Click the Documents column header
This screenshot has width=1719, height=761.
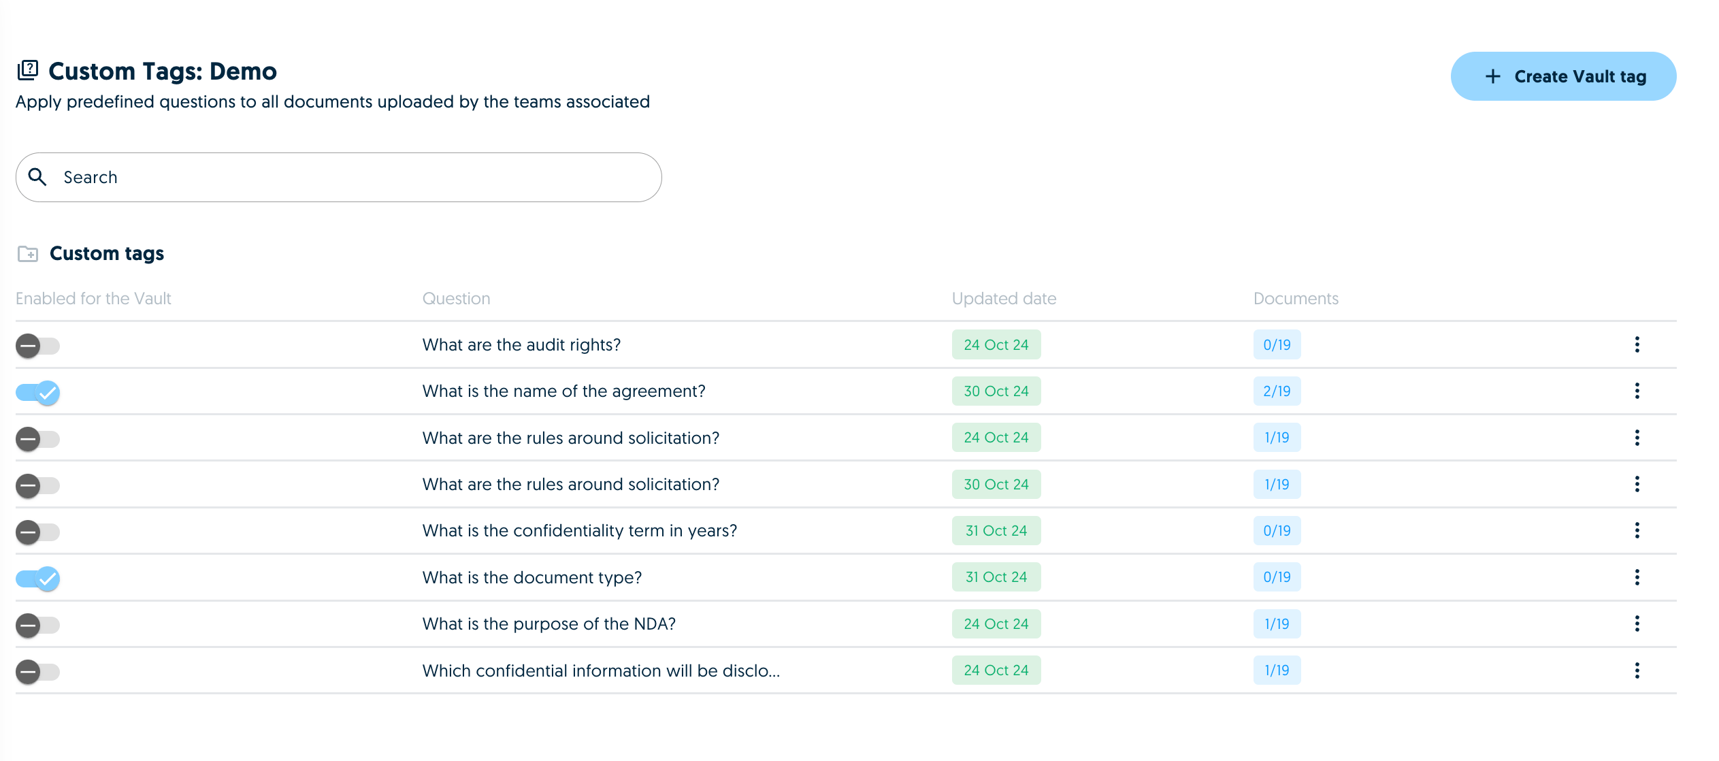pyautogui.click(x=1296, y=298)
